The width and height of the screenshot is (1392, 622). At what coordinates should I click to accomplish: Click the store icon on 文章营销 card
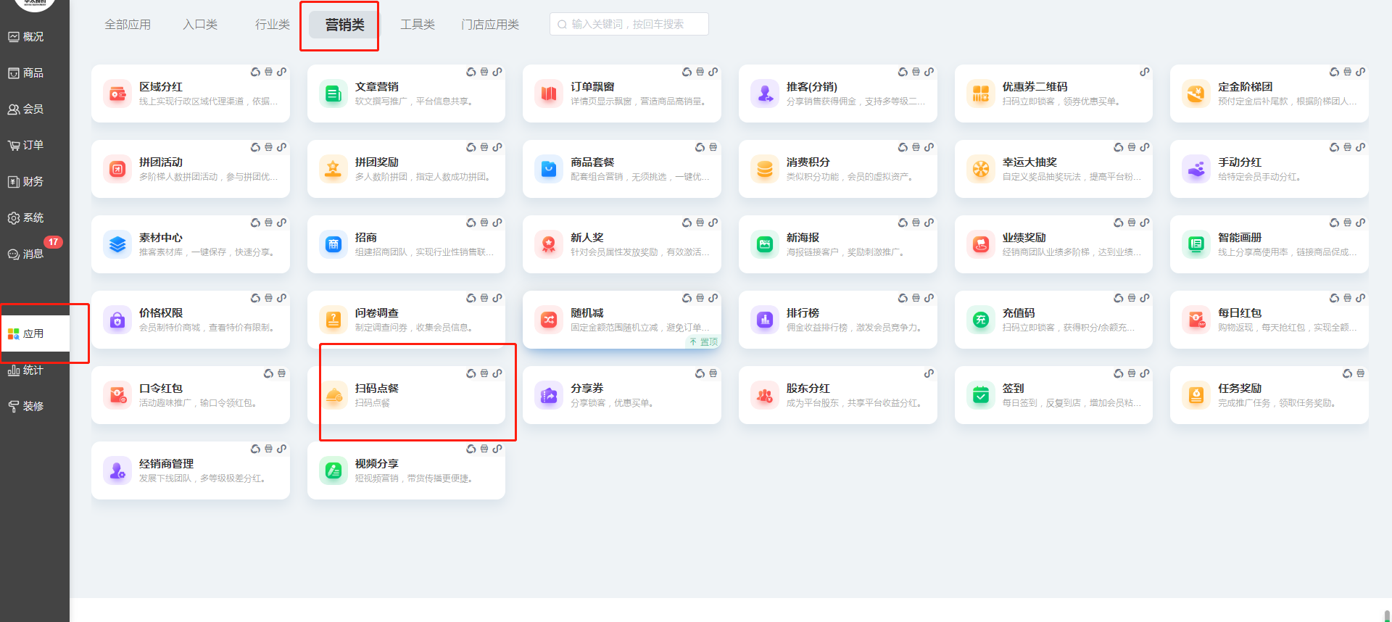(484, 72)
